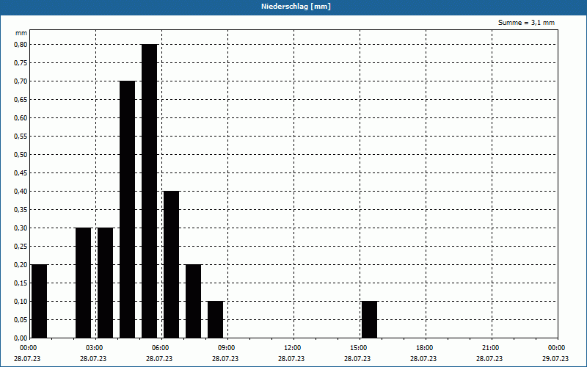Click y-axis label 0,25
The image size is (587, 367).
[21, 247]
